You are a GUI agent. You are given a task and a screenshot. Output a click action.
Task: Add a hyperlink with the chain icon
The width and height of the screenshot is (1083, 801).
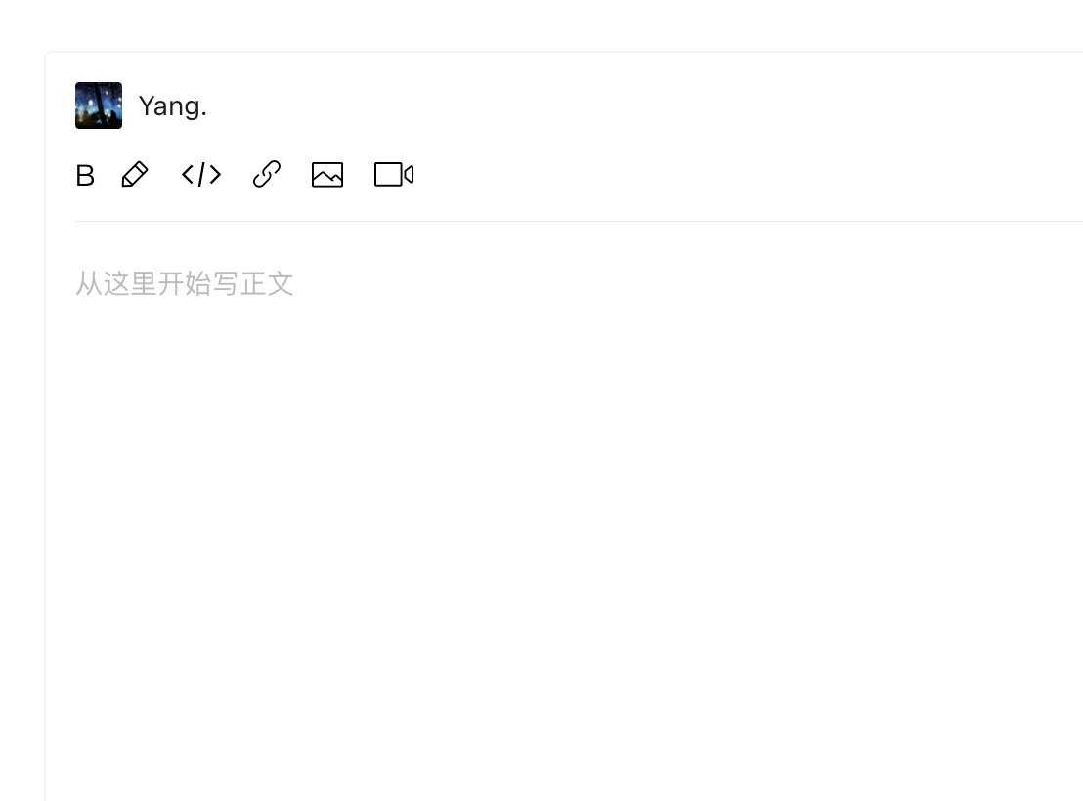tap(267, 174)
